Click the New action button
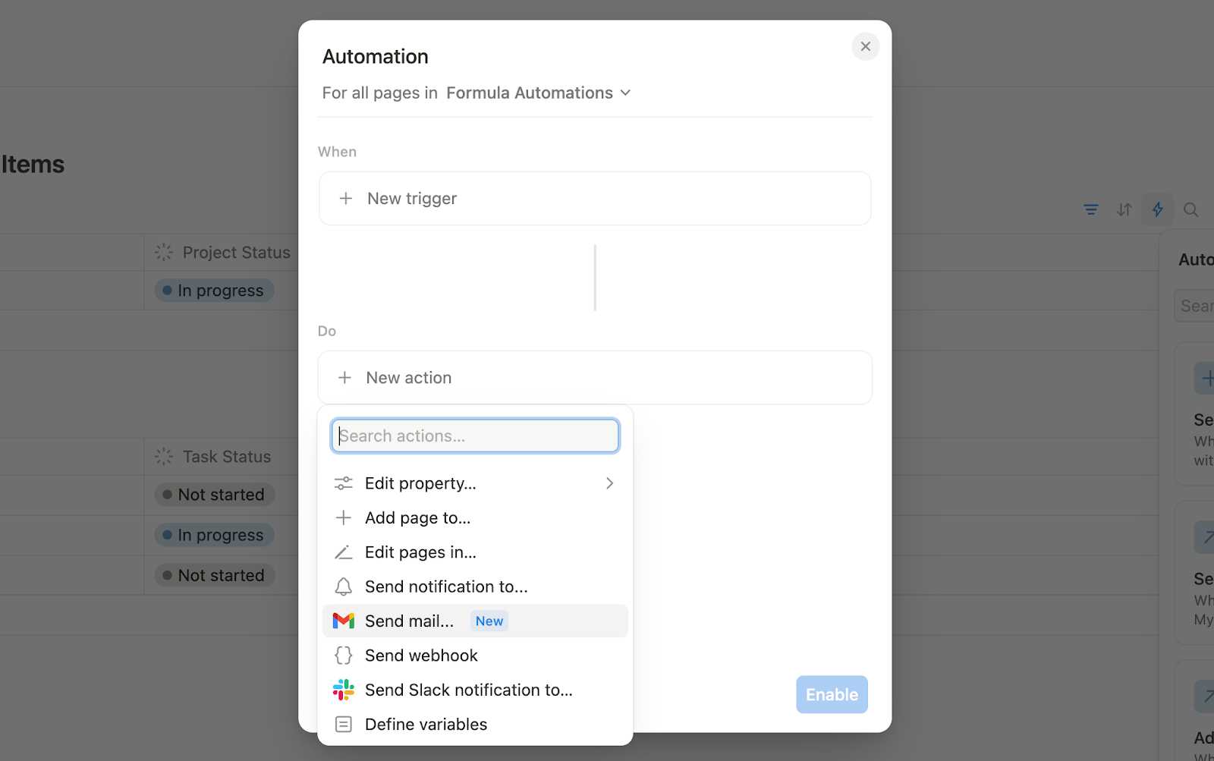The width and height of the screenshot is (1214, 761). click(594, 378)
